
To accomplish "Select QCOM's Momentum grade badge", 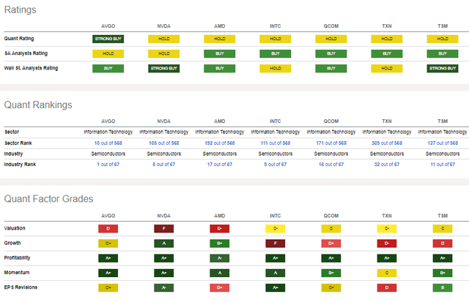I will (x=331, y=273).
